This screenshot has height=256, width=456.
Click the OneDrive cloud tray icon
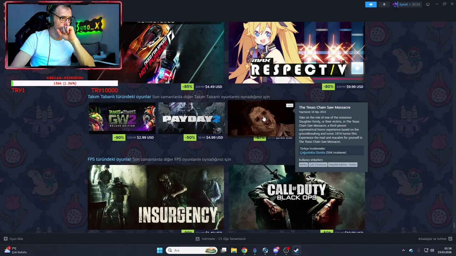point(411,250)
